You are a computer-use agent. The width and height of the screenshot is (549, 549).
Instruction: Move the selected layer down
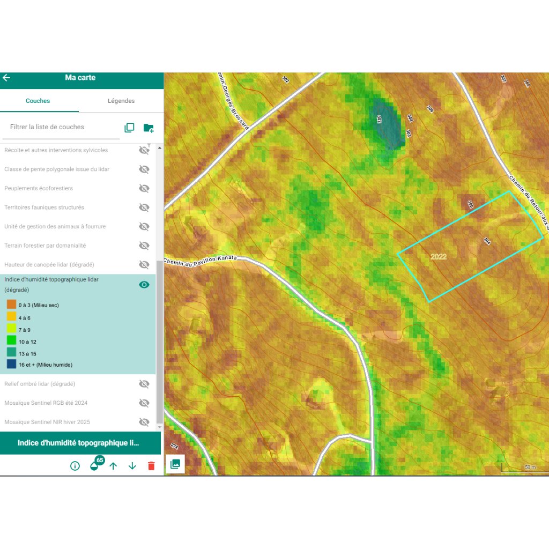(132, 466)
